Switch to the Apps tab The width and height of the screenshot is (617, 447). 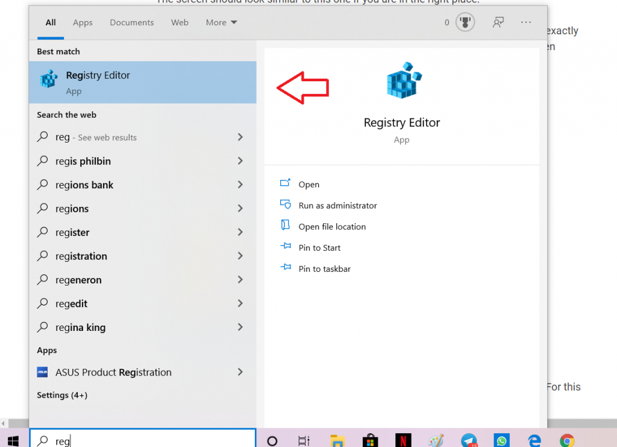click(x=83, y=22)
